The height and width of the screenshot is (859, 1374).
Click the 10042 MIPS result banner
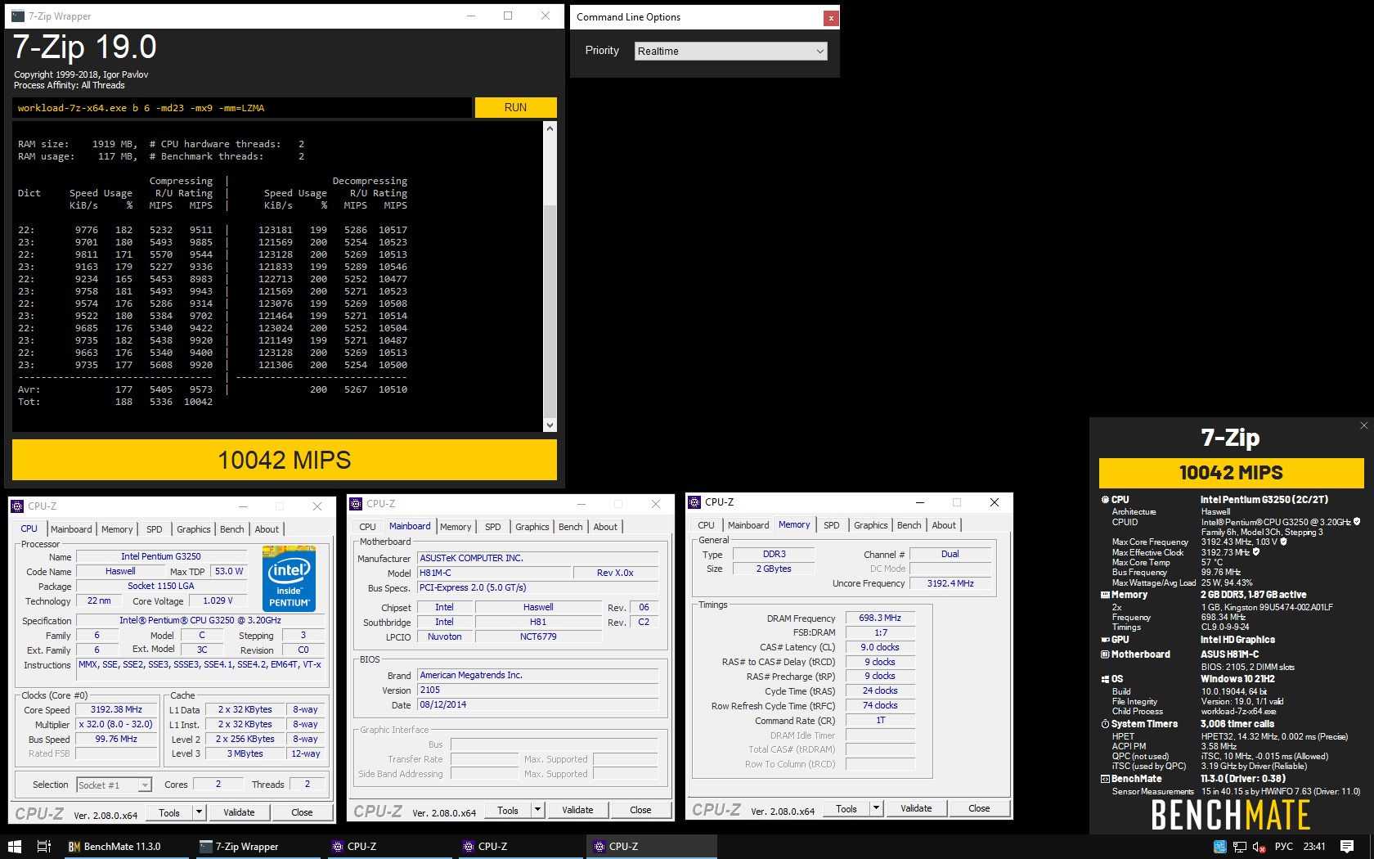285,460
